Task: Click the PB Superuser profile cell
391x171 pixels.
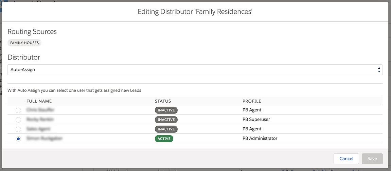Action: pyautogui.click(x=256, y=119)
